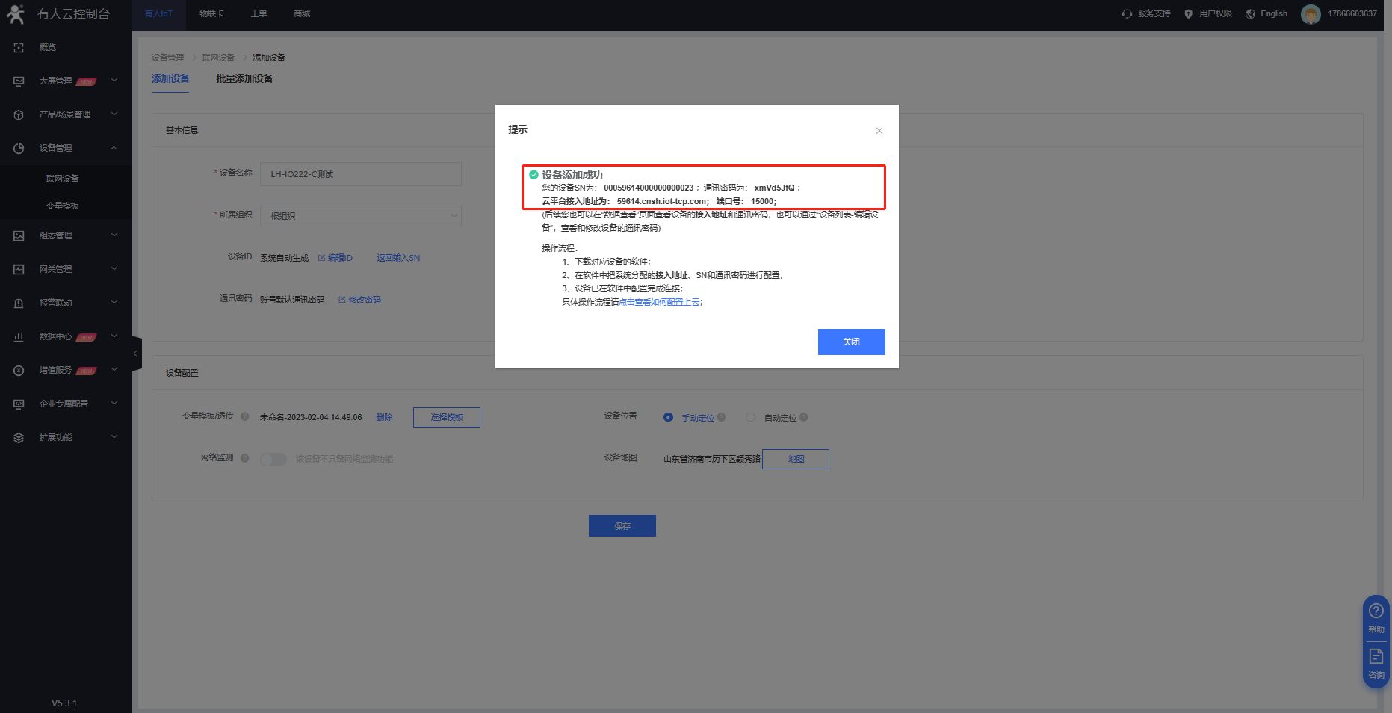The image size is (1392, 713).
Task: Open the 所属组织 dropdown
Action: 360,216
